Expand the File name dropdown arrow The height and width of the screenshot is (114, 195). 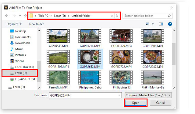119,95
